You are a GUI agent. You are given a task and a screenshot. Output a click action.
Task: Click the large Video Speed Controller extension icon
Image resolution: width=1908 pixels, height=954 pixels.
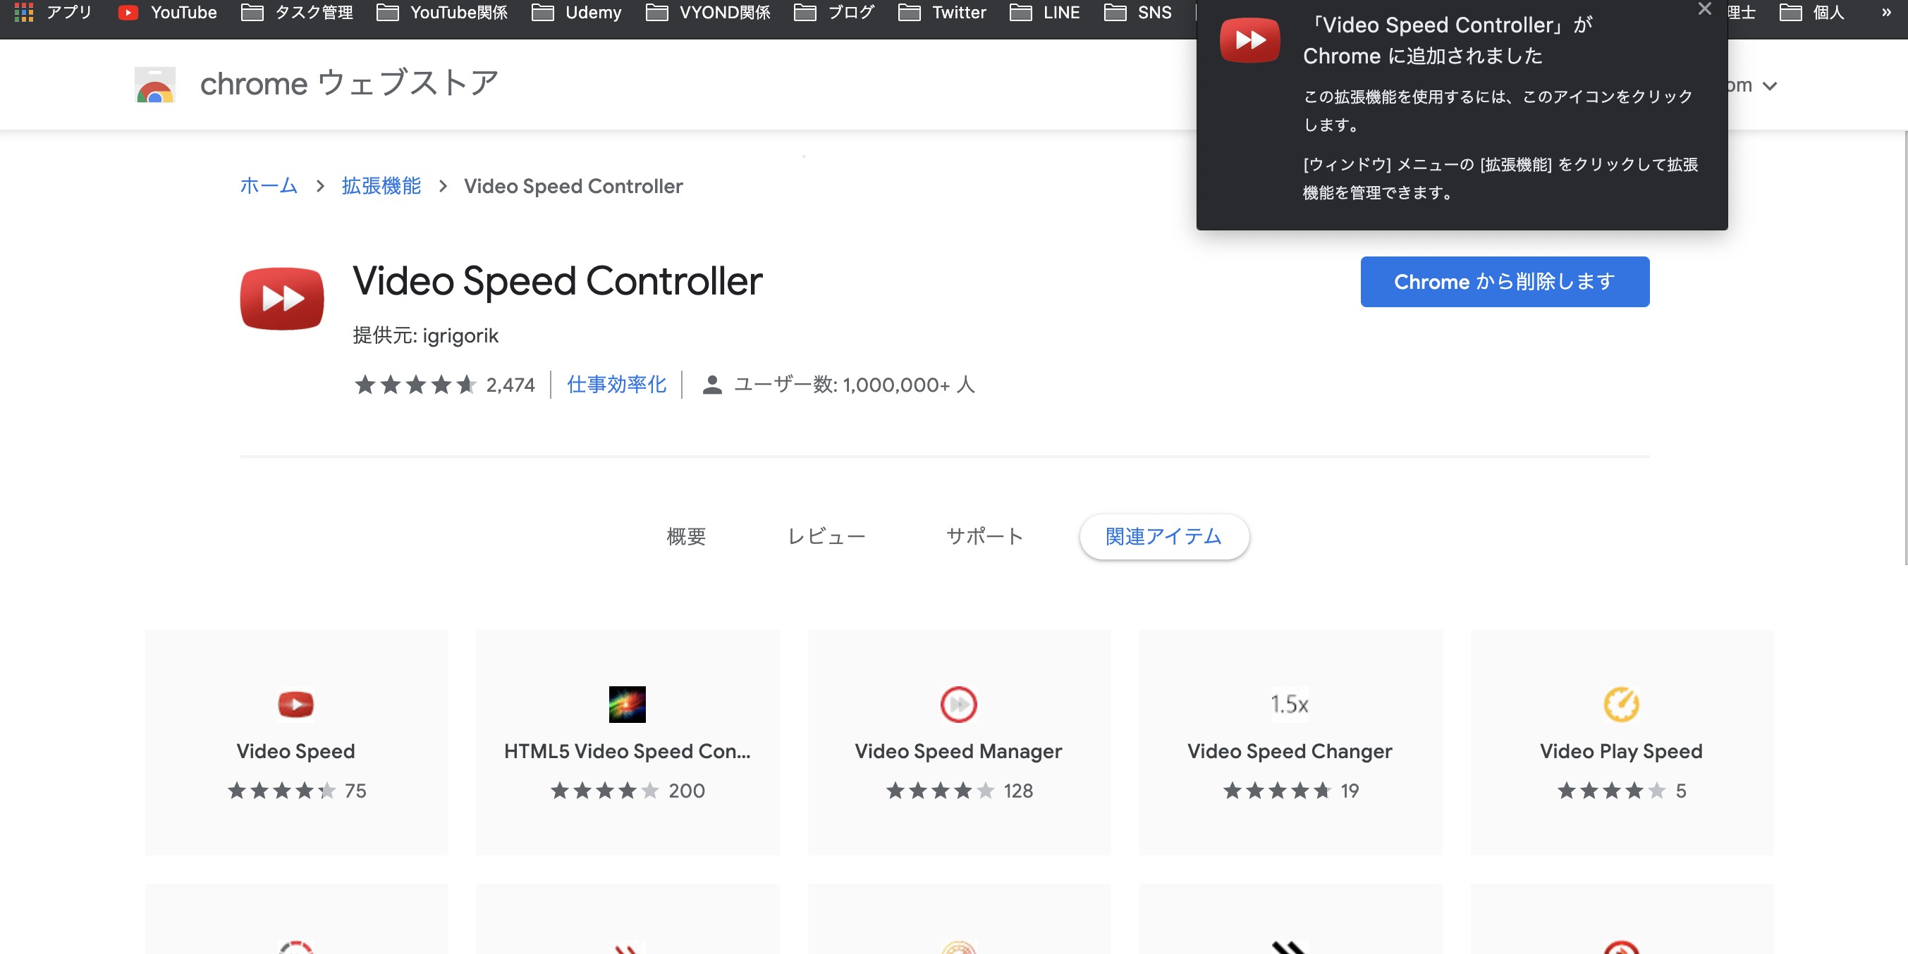[x=281, y=298]
